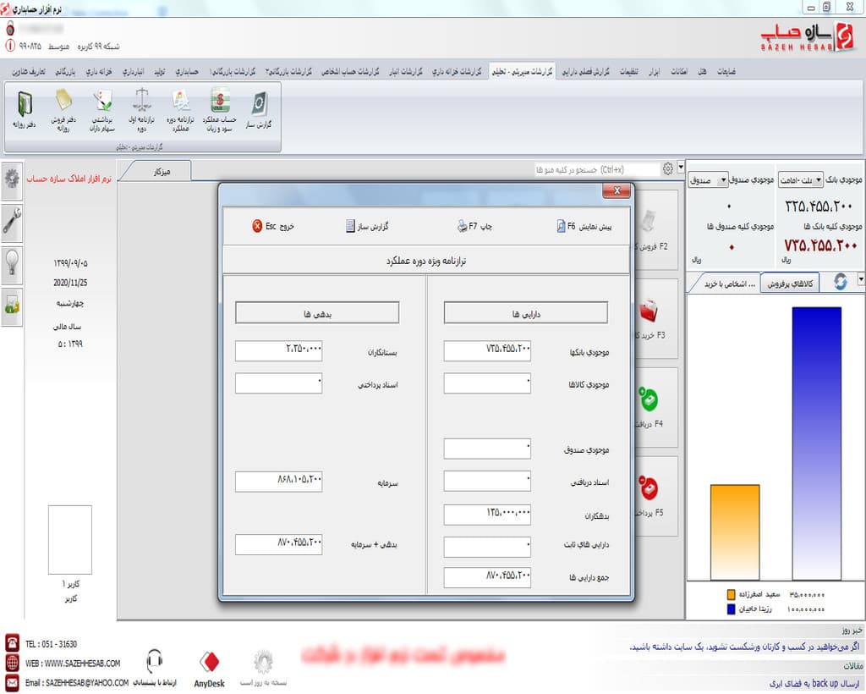Image resolution: width=866 pixels, height=694 pixels.
Task: Click the نسخه به روز است update gear
Action: click(x=264, y=668)
